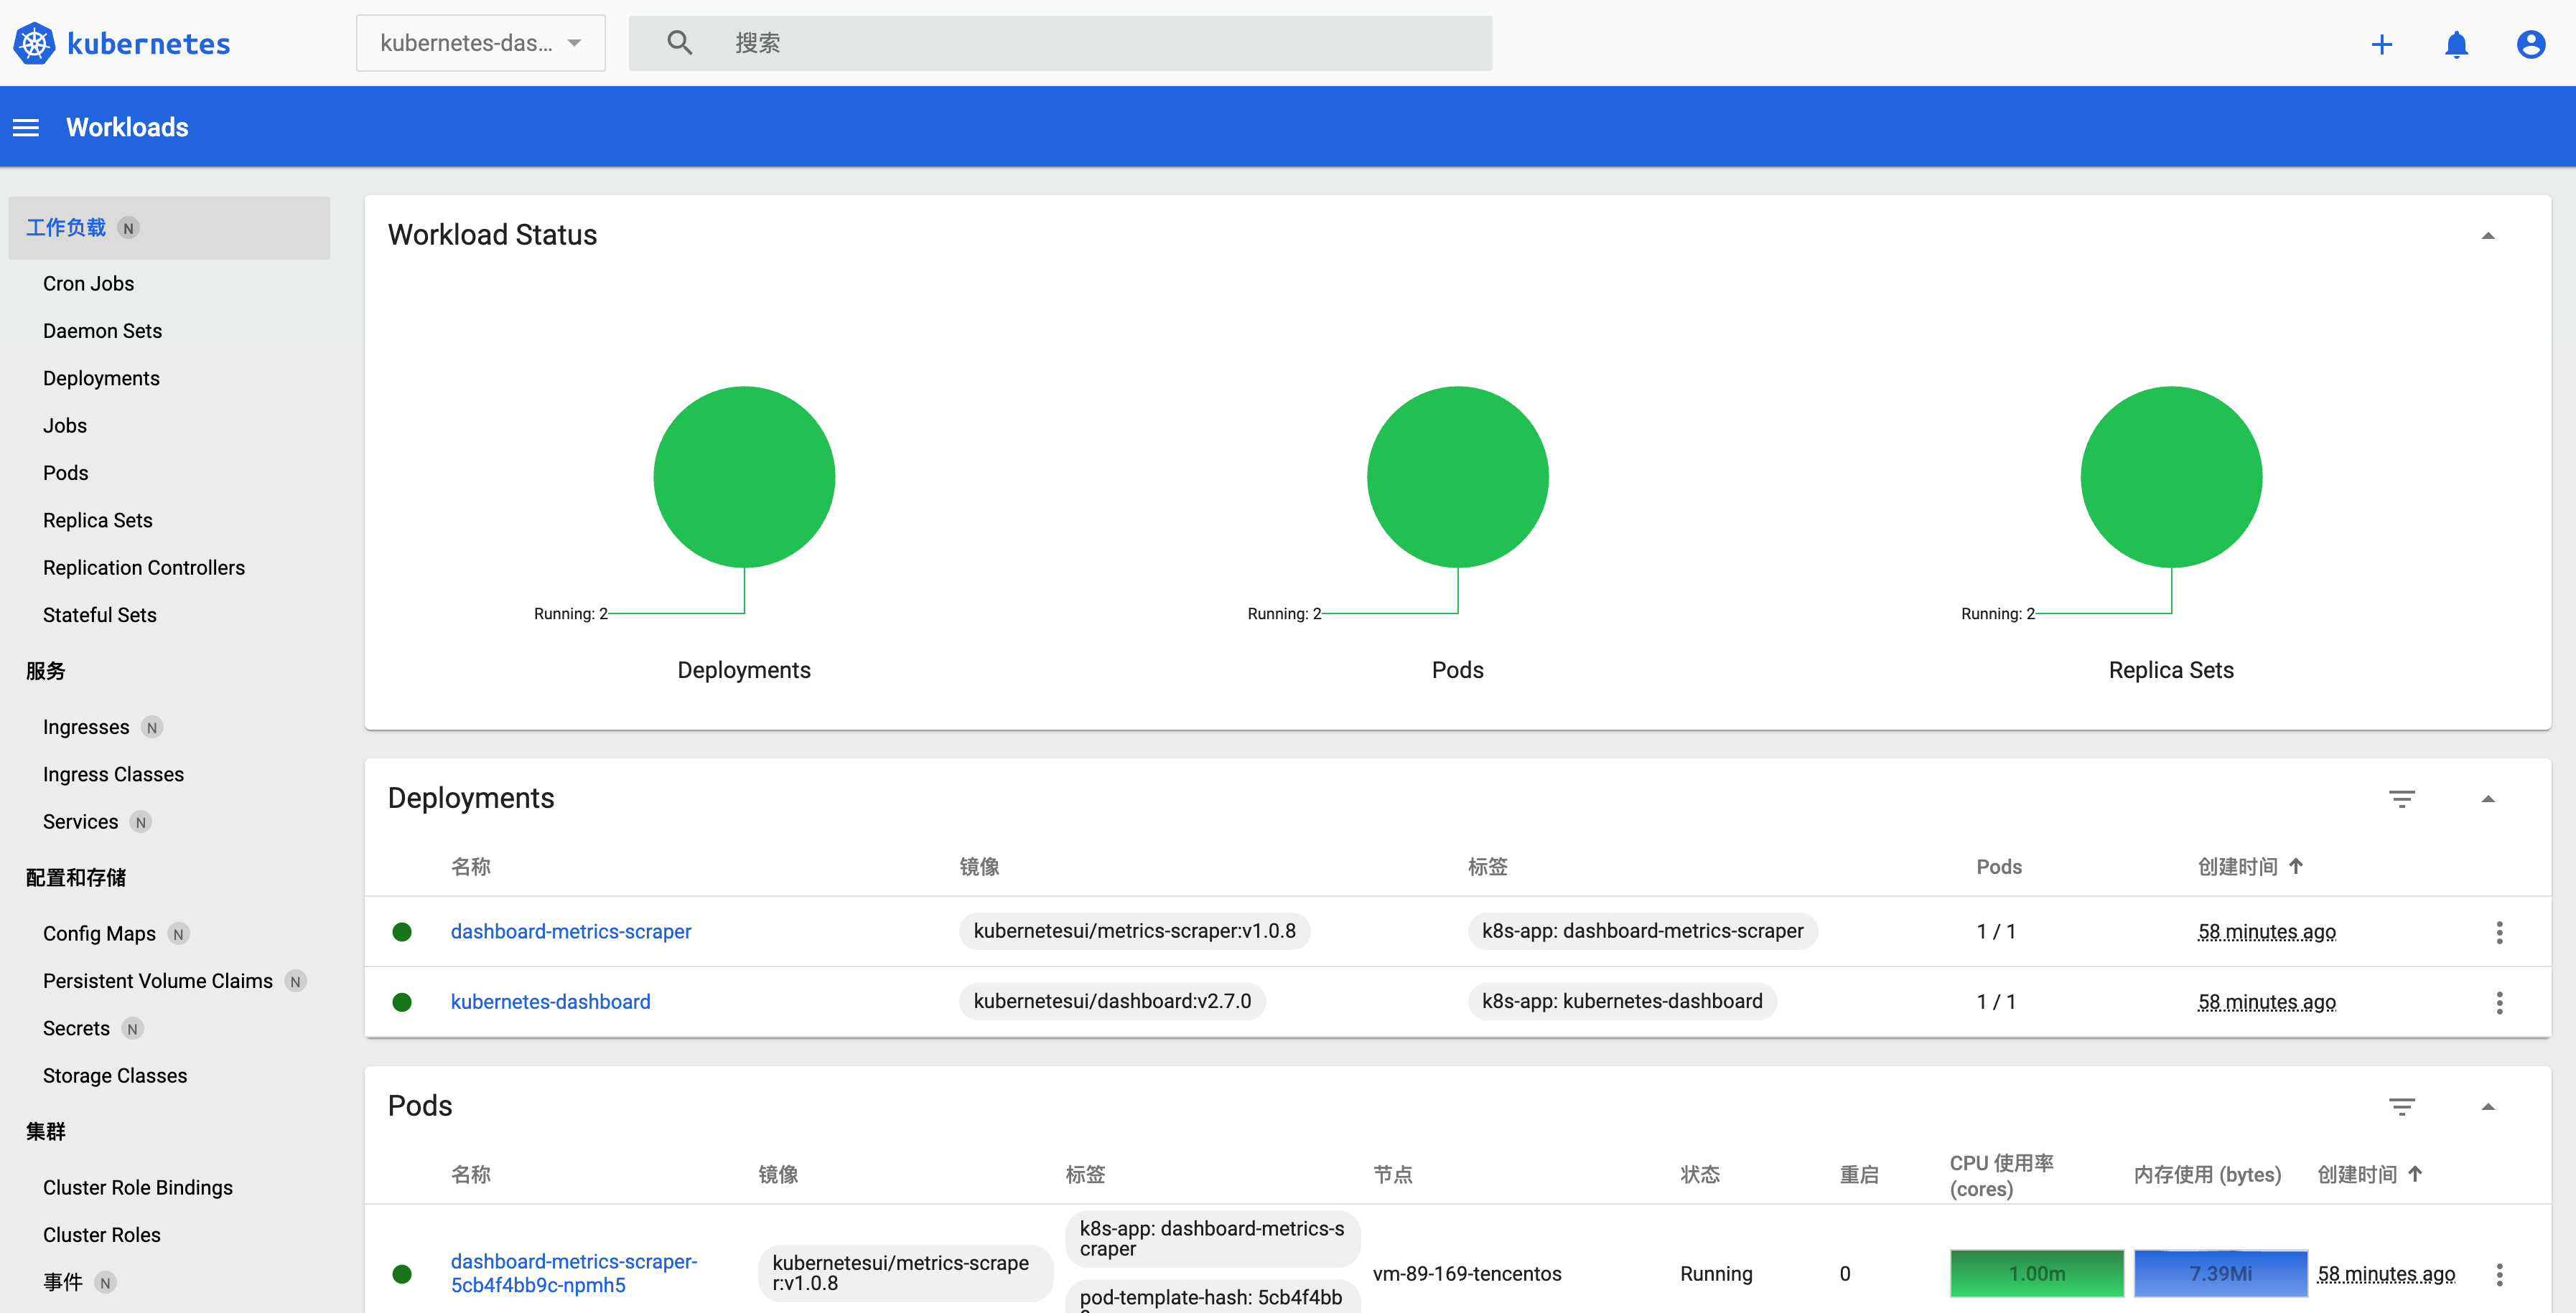
Task: Expand the namespace selector dropdown
Action: click(x=582, y=42)
